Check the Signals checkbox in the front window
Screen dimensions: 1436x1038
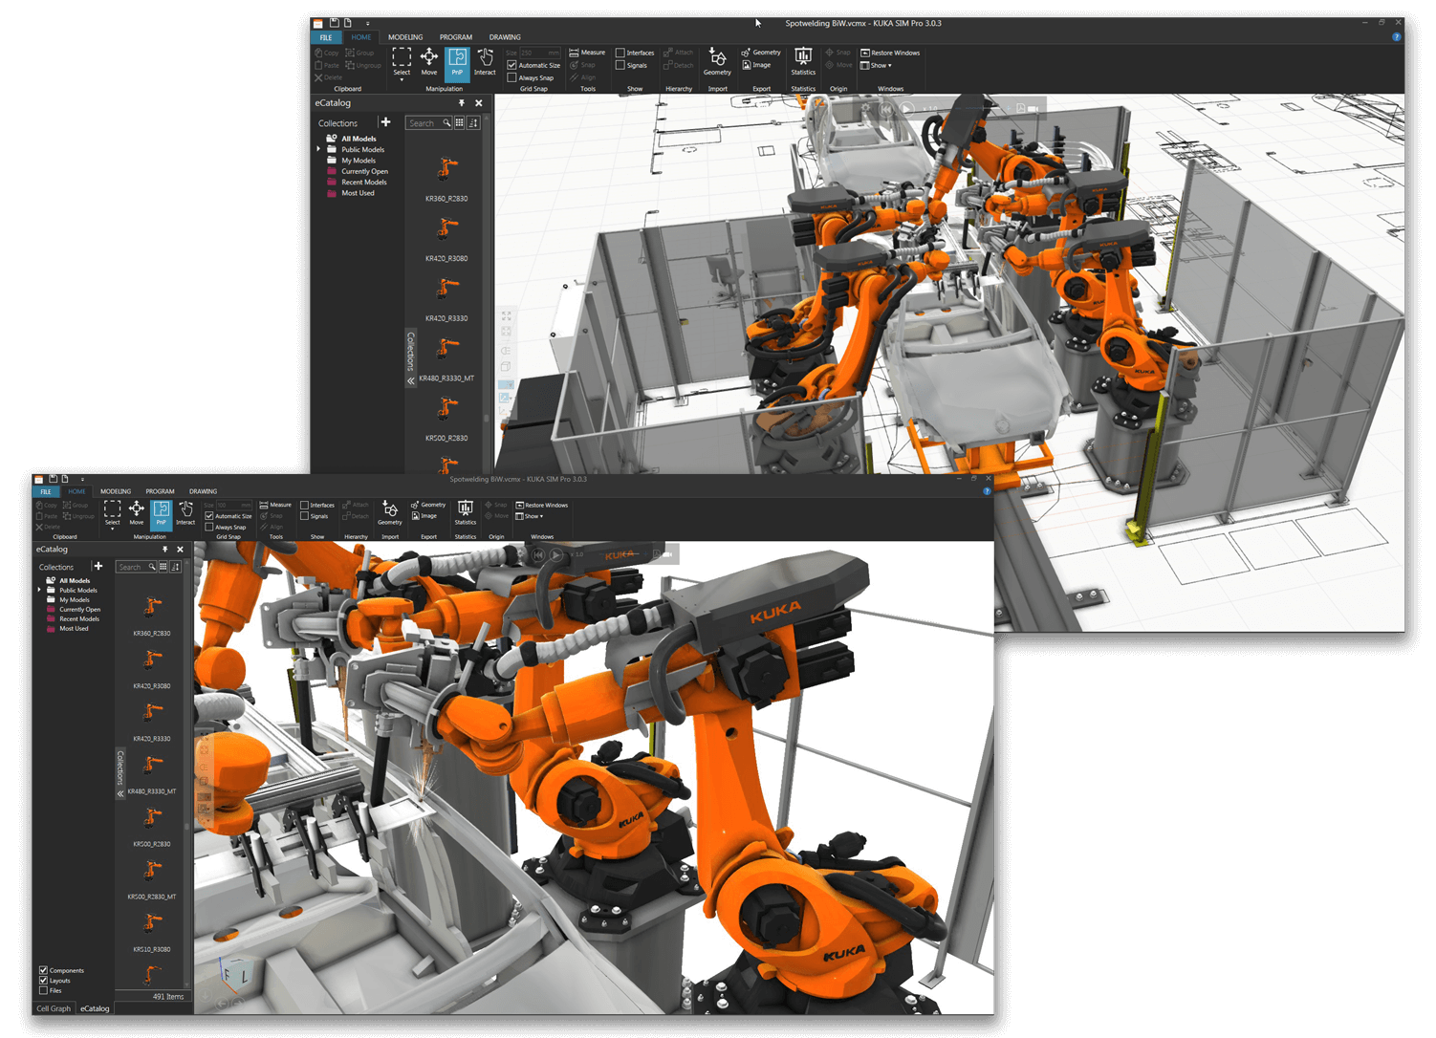pos(304,516)
